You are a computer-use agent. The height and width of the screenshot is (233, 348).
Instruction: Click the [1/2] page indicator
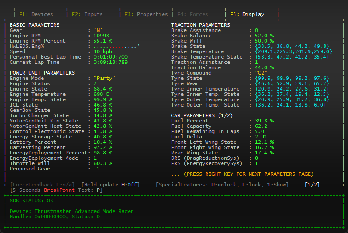pos(312,185)
